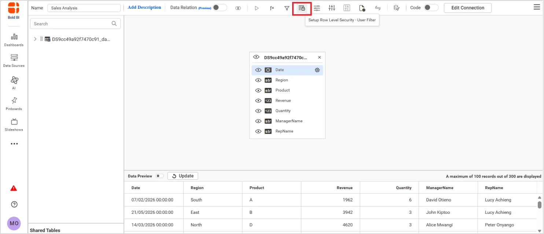Click the Quantity column header

tap(389, 188)
